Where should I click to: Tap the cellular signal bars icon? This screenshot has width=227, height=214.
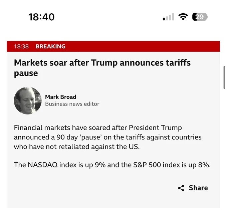tap(168, 17)
